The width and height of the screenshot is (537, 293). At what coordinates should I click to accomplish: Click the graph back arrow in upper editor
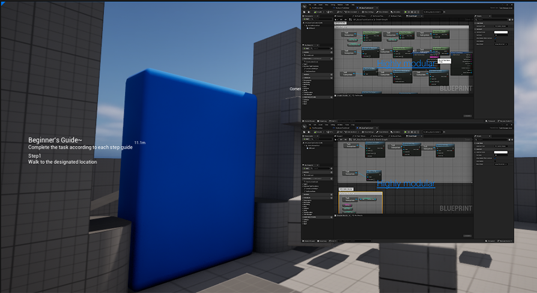pos(341,19)
